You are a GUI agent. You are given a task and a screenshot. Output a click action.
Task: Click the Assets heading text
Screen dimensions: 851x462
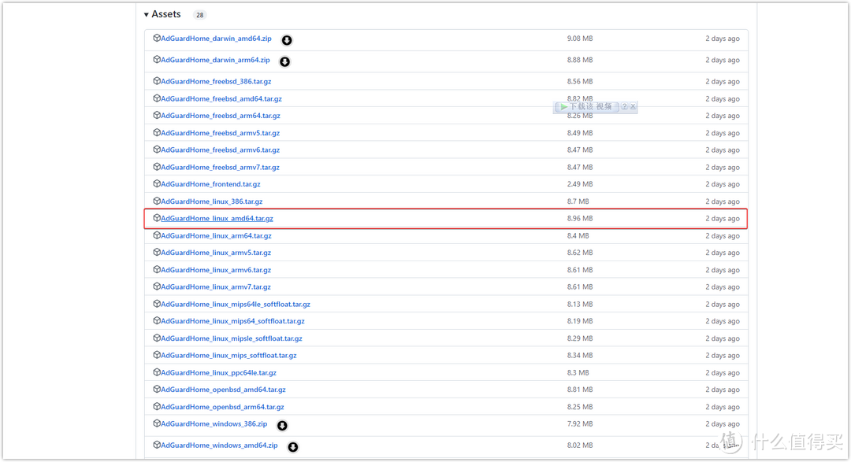click(166, 15)
